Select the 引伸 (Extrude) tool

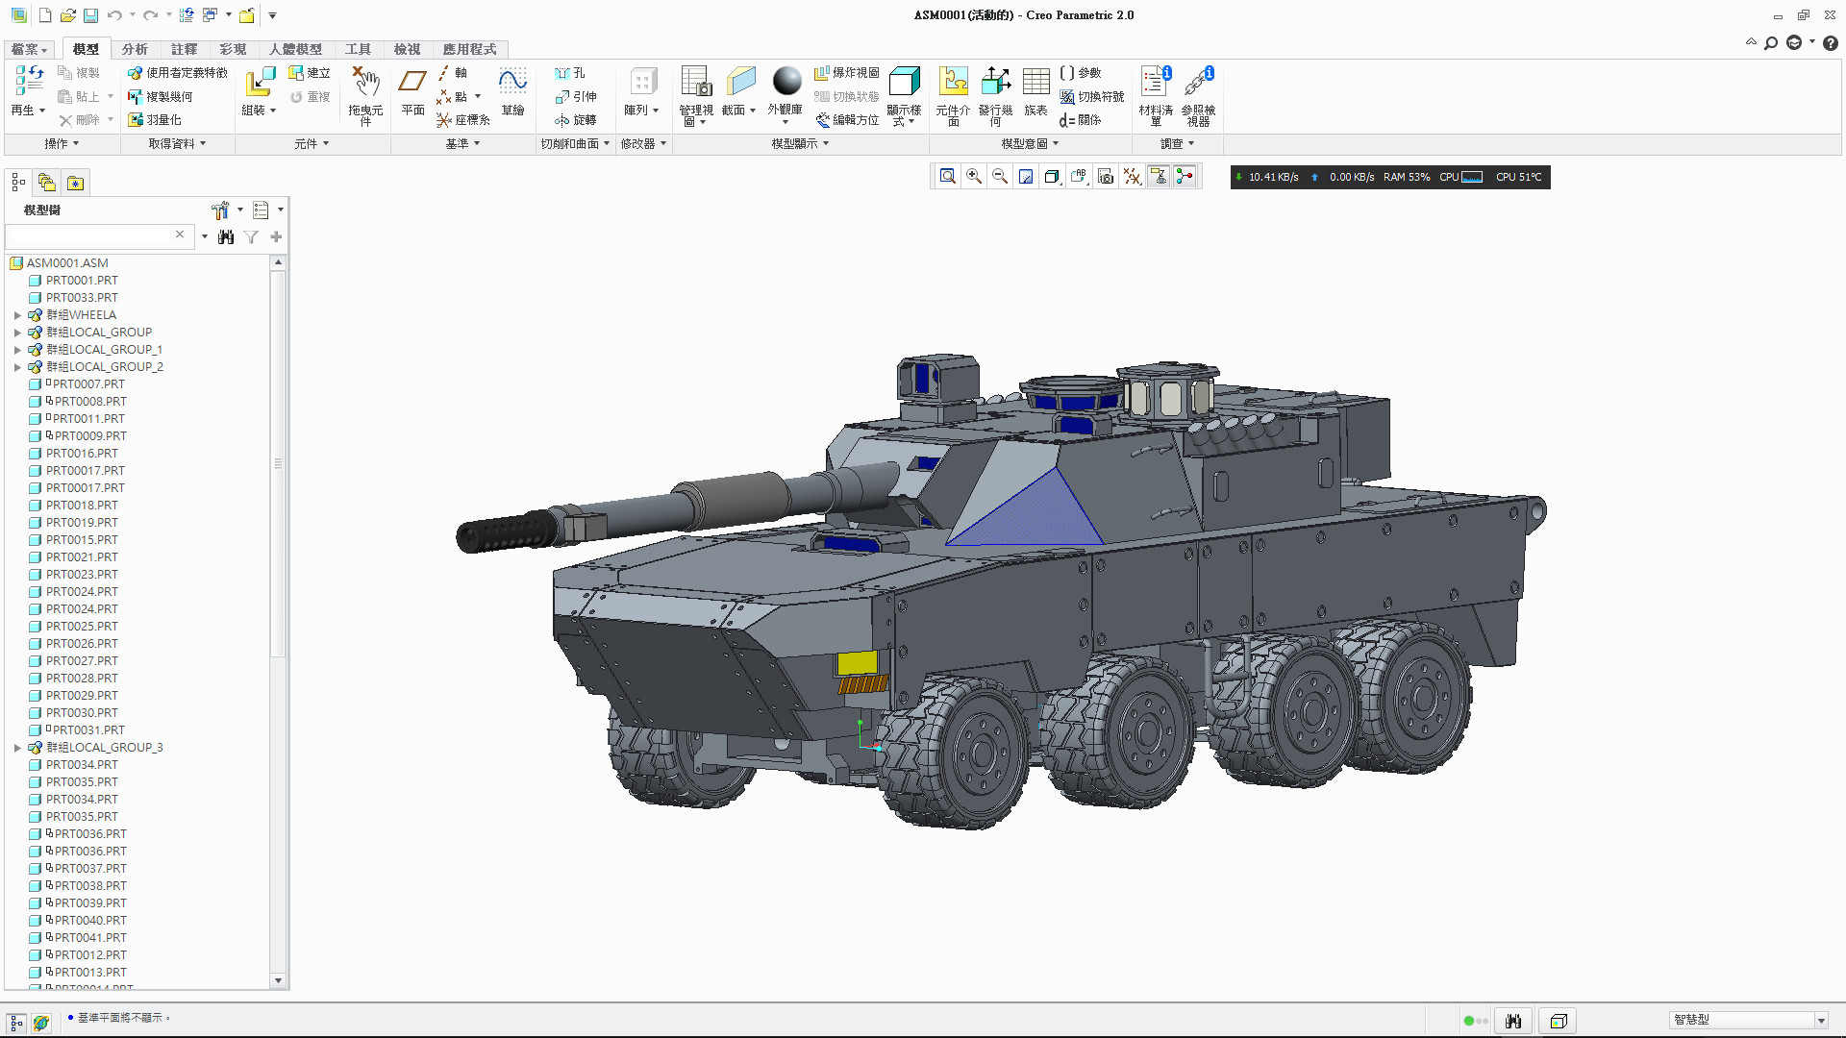pyautogui.click(x=575, y=96)
